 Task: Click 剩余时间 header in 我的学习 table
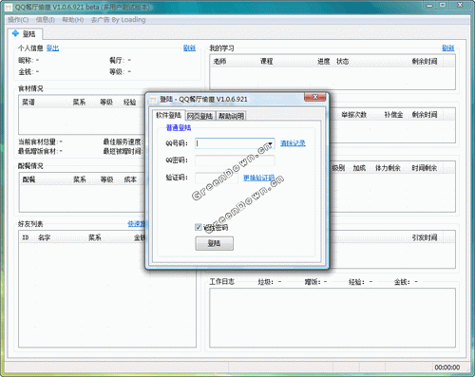tap(425, 62)
